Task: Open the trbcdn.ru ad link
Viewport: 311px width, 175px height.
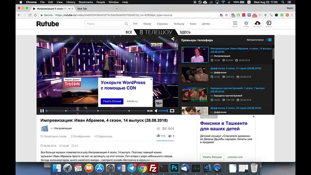Action: pyautogui.click(x=132, y=101)
